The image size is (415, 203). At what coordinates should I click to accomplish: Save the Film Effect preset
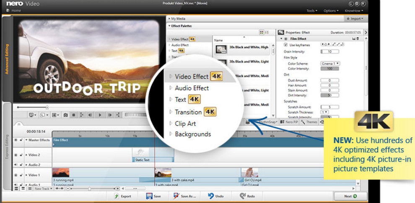[354, 39]
